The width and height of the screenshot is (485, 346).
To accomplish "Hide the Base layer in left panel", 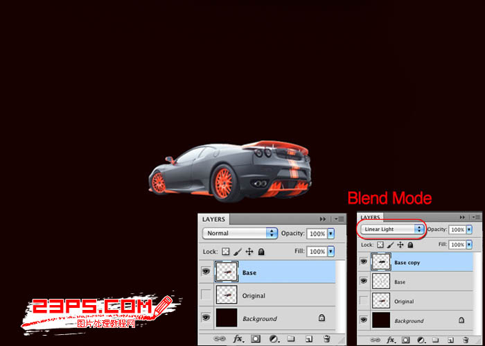I will (x=205, y=272).
